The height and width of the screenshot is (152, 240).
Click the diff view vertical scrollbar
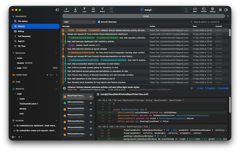230,105
